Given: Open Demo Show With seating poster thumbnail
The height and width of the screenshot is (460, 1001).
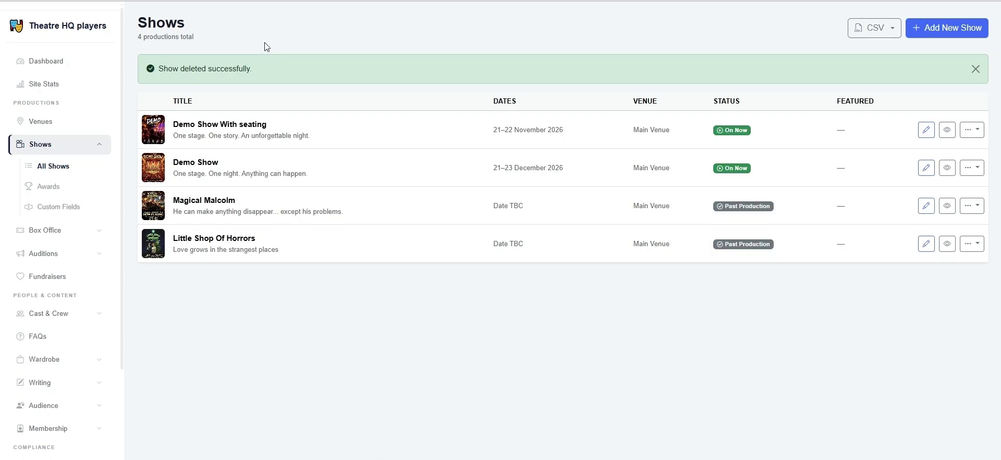Looking at the screenshot, I should click(153, 130).
